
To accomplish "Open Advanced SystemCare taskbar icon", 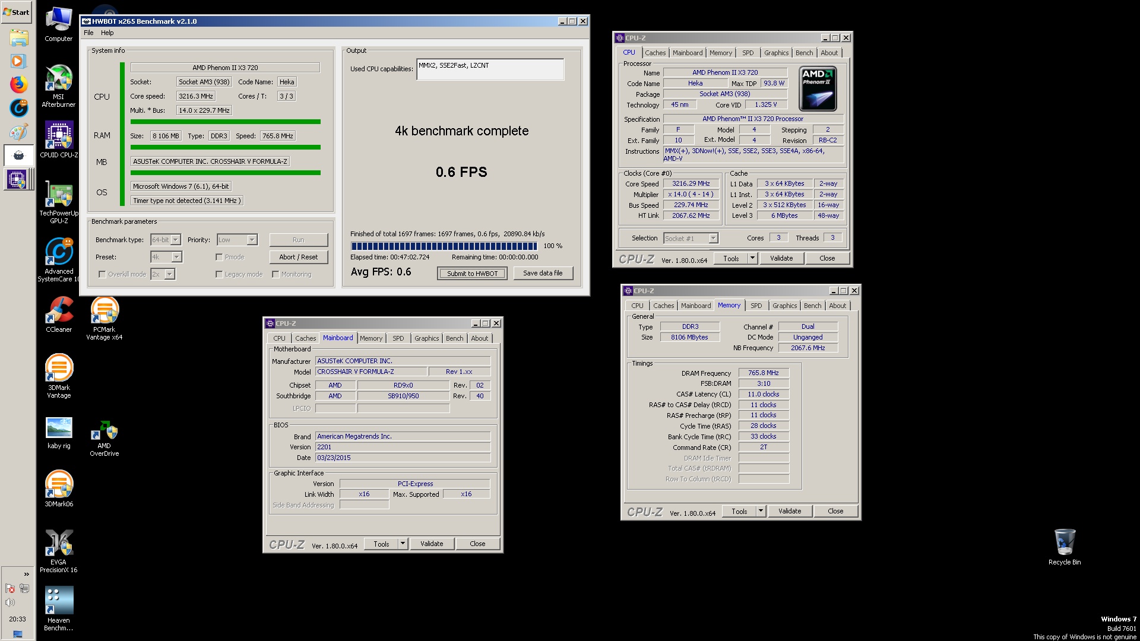I will tap(18, 108).
